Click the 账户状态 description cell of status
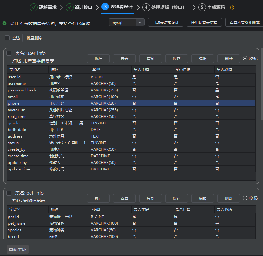263x256 pixels. 69,143
